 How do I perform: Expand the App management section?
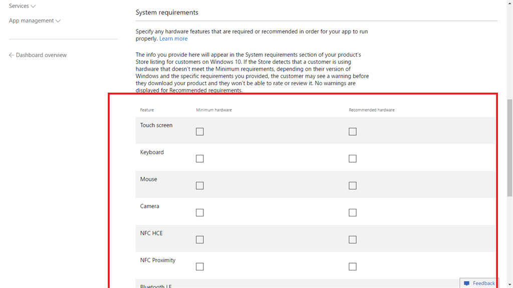point(34,21)
